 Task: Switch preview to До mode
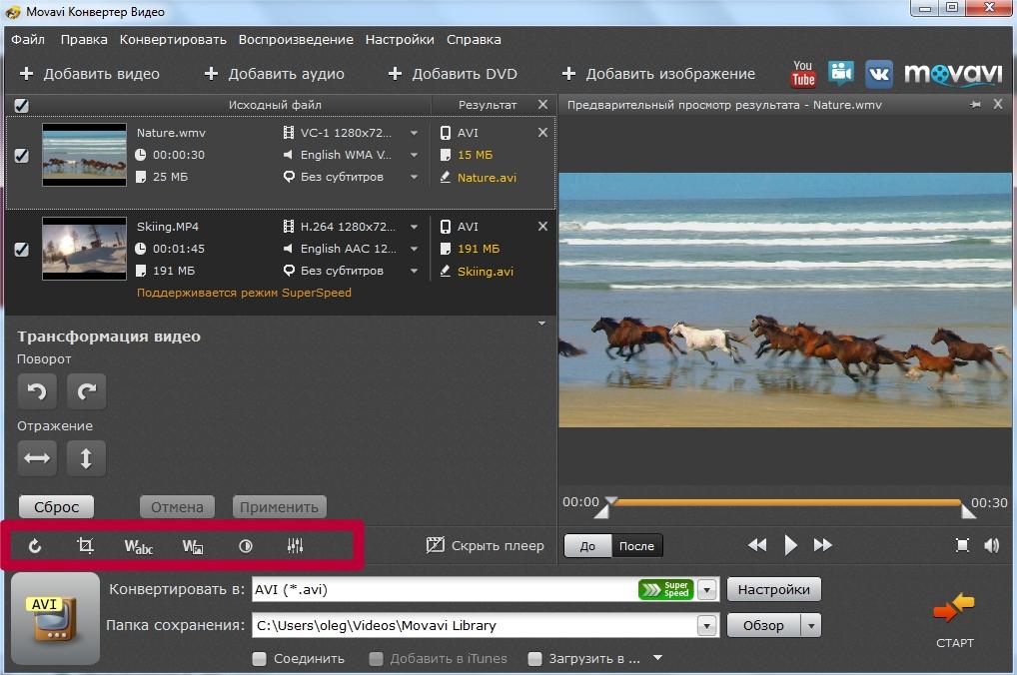(x=587, y=546)
